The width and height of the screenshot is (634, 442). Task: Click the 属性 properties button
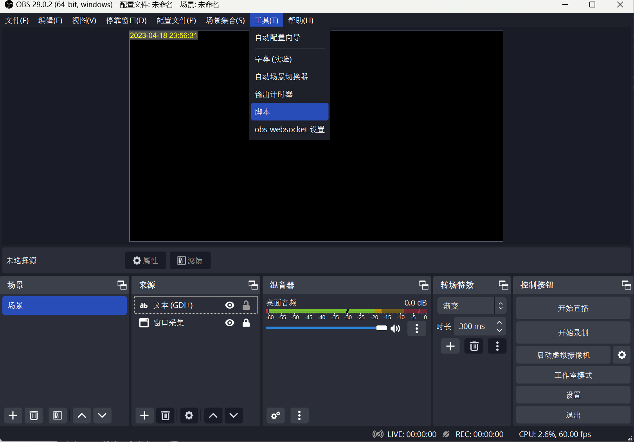[x=146, y=261]
